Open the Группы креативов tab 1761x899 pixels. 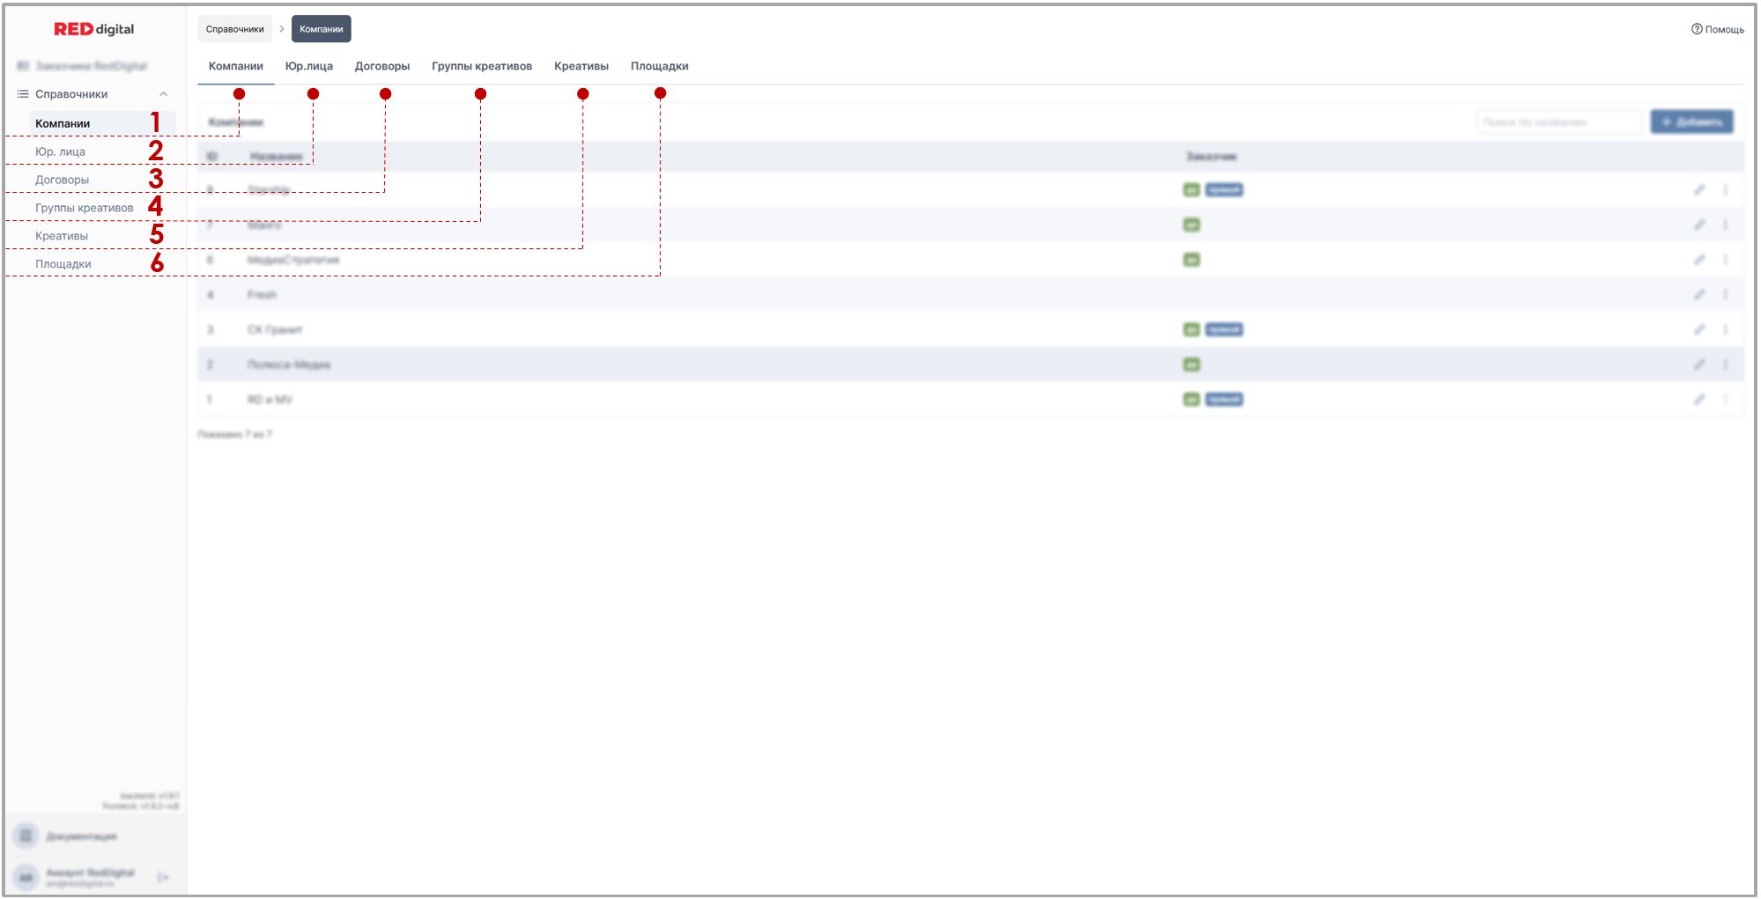[x=481, y=66]
